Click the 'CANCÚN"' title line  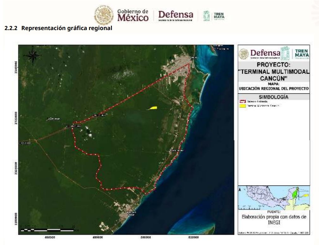[274, 79]
